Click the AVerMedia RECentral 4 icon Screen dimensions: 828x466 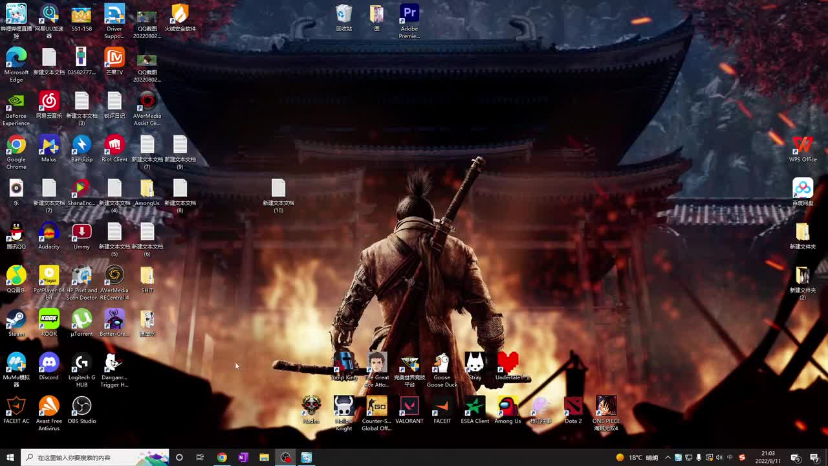pos(114,282)
